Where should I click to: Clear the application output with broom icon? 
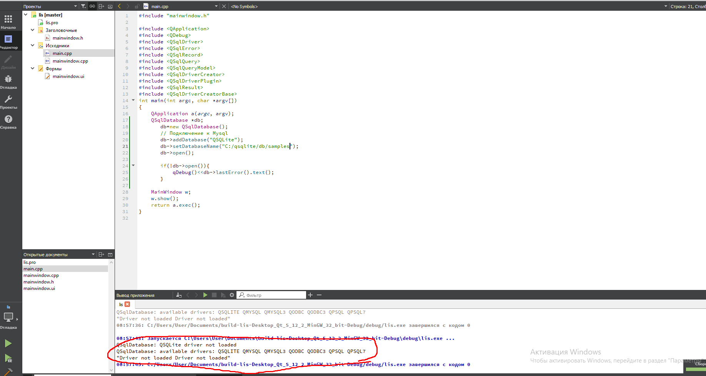pyautogui.click(x=179, y=295)
